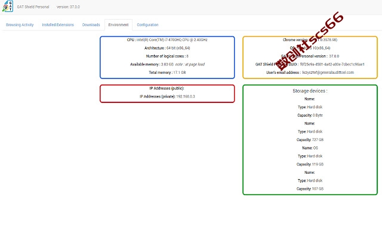The image size is (382, 238).
Task: Click the private IP 192.168.0.3 line
Action: point(167,96)
